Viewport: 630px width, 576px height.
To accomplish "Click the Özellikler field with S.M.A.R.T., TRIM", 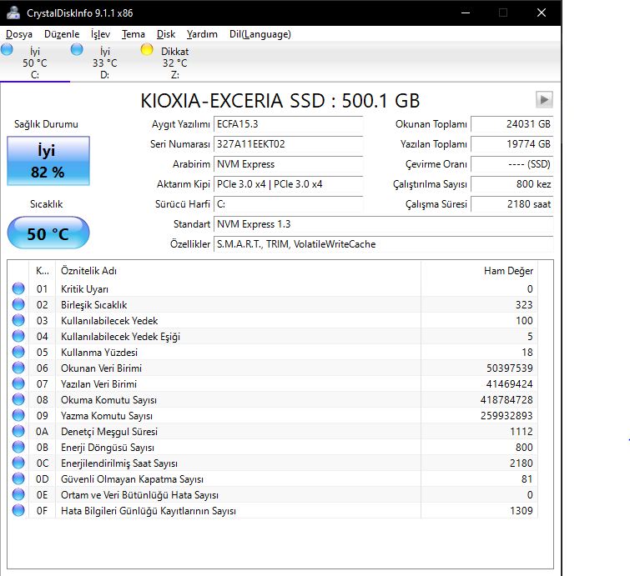I will point(383,244).
